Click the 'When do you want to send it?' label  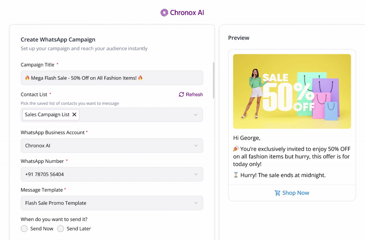click(x=54, y=219)
